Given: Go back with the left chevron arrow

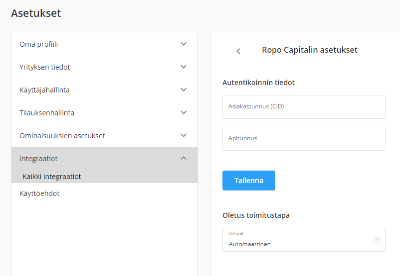Looking at the screenshot, I should (x=238, y=51).
